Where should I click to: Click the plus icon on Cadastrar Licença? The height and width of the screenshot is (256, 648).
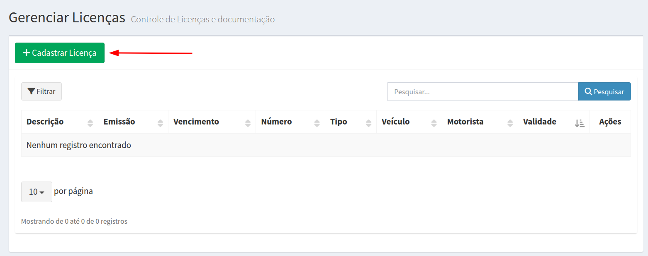point(27,53)
